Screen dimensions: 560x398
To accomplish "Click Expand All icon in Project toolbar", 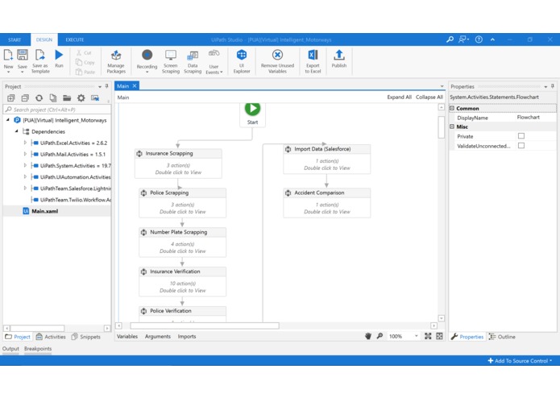I will [x=11, y=97].
